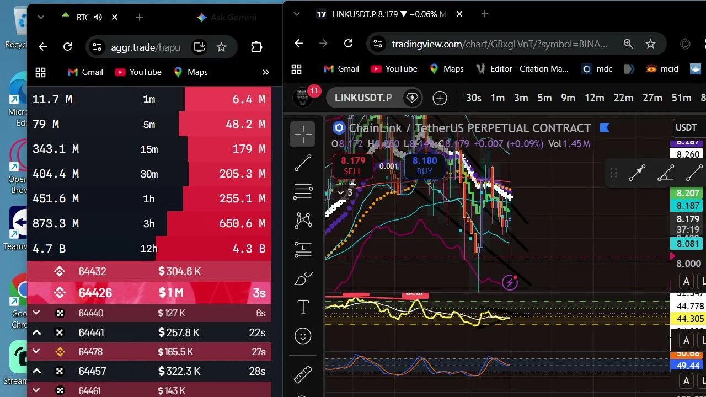Bookmark the TradingView page with star
Image resolution: width=706 pixels, height=397 pixels.
650,44
